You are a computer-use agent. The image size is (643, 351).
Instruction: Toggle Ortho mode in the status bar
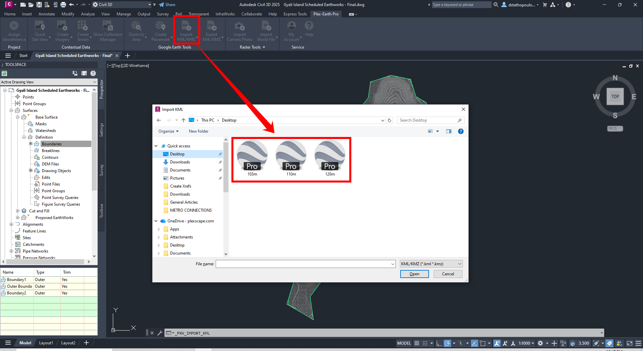(x=439, y=343)
